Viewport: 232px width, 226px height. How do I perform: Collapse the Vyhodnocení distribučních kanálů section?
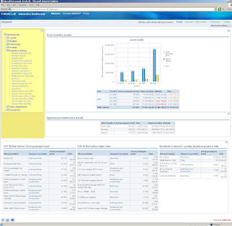[229, 114]
